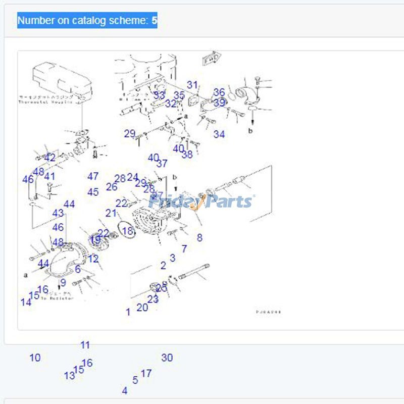Click part number 34 callout
Viewport: 404px width, 404px height.
point(219,134)
